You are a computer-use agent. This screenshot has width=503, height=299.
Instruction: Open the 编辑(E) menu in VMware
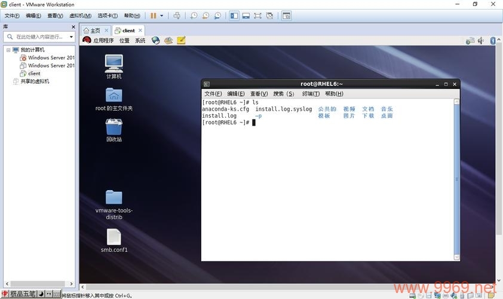33,16
